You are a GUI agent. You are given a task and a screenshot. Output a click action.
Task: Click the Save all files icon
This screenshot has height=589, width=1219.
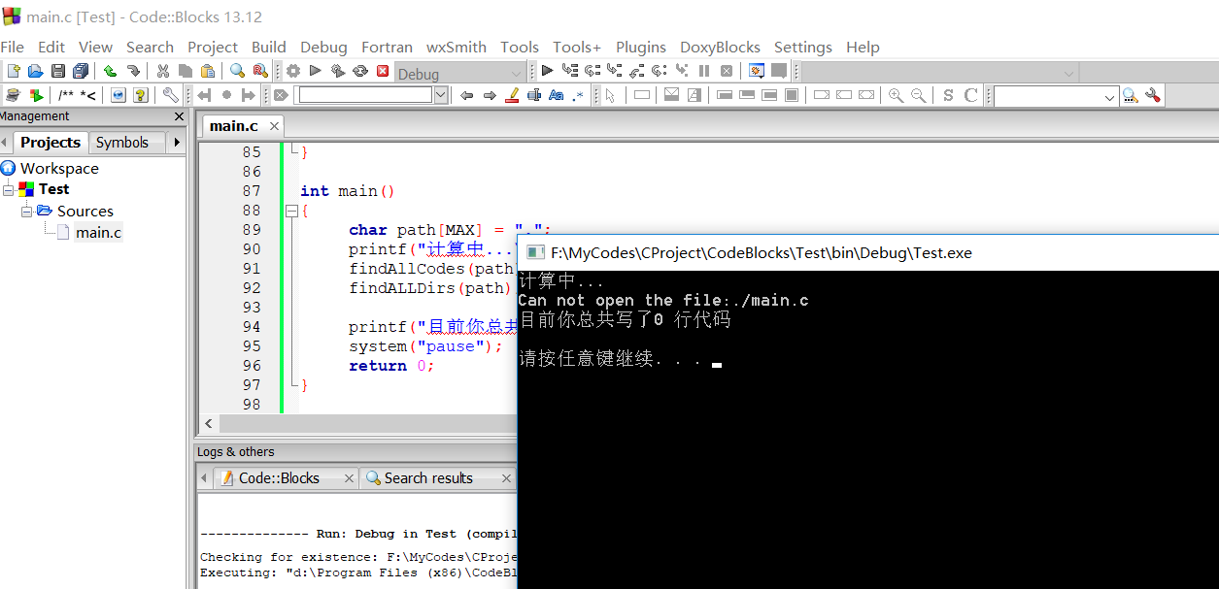coord(81,71)
